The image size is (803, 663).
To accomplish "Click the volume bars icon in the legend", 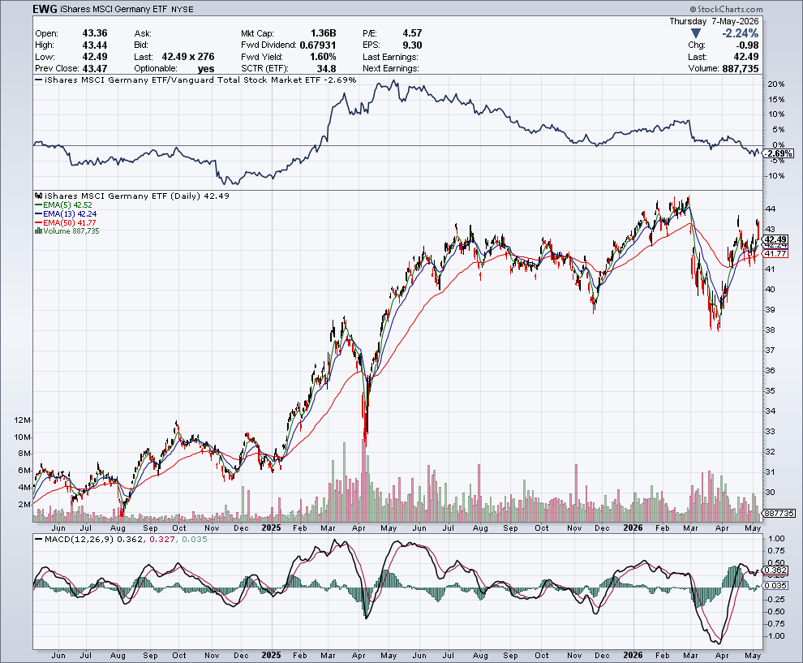I will (38, 231).
